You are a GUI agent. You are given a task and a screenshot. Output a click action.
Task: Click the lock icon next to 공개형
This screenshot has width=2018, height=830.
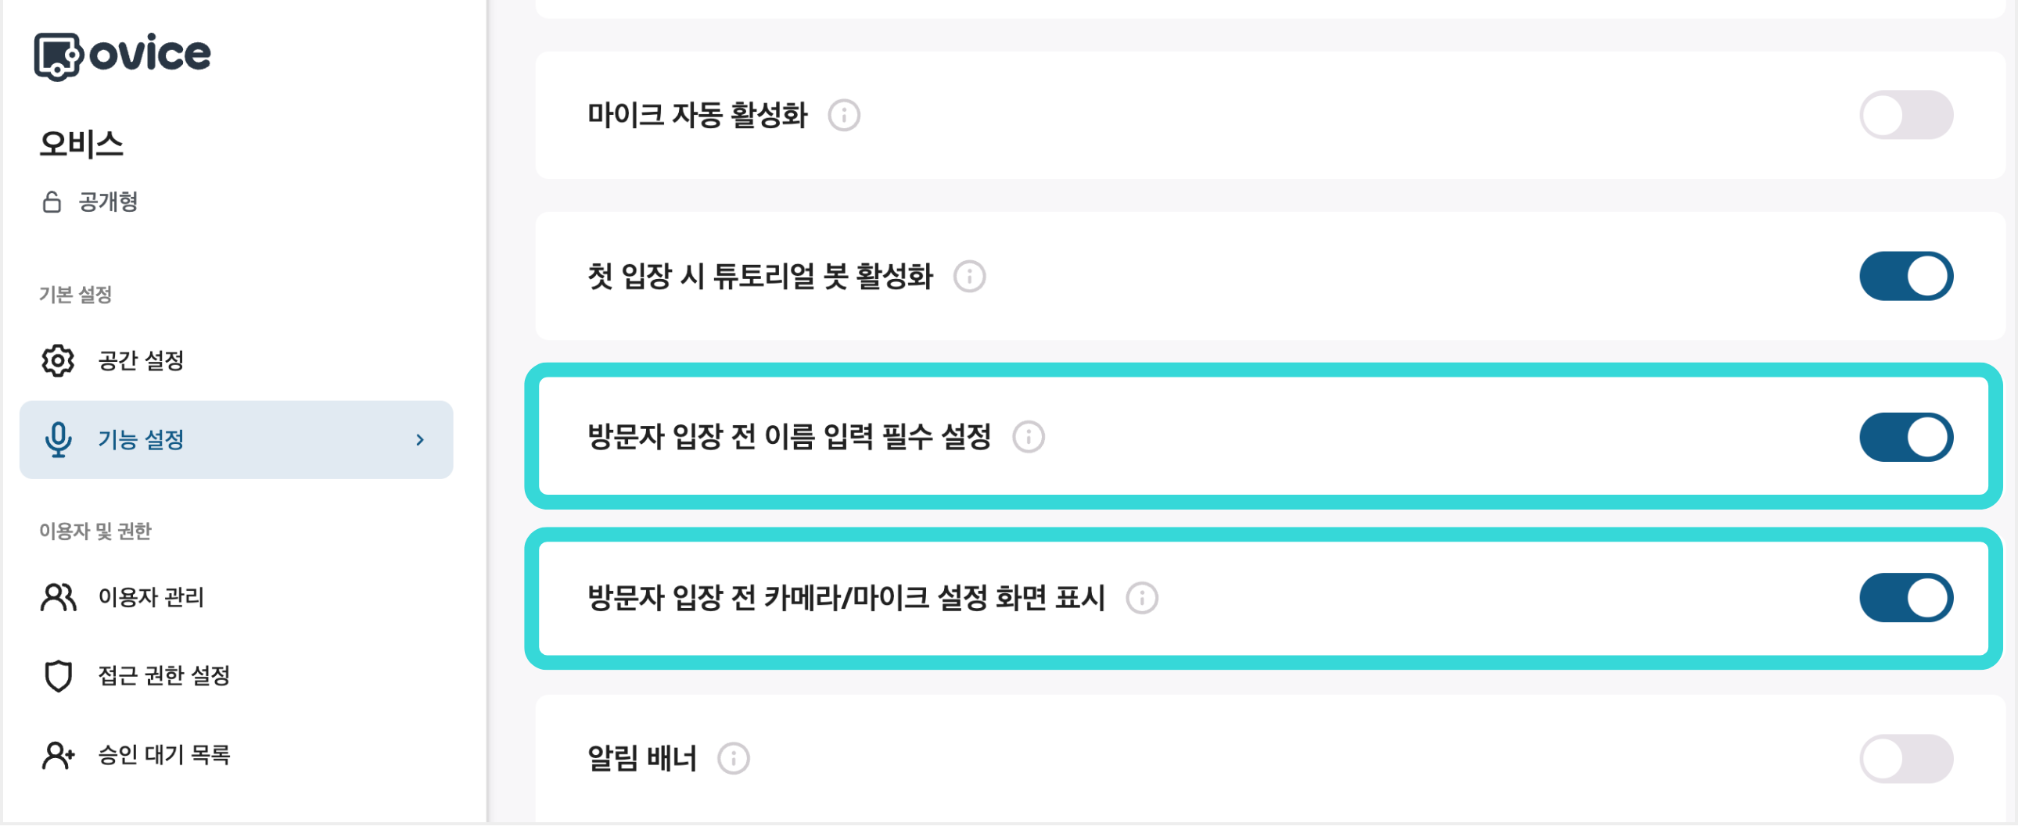click(52, 202)
